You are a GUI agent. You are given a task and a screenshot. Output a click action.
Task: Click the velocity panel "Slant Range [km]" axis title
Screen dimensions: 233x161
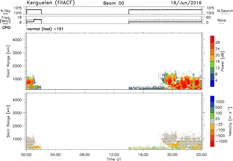[x=8, y=121]
